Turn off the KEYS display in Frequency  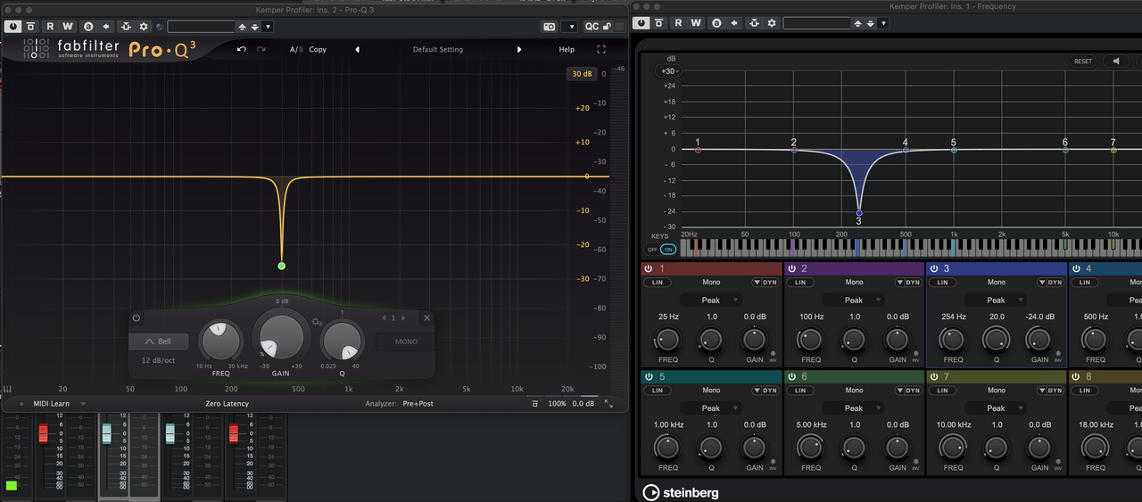pyautogui.click(x=652, y=250)
